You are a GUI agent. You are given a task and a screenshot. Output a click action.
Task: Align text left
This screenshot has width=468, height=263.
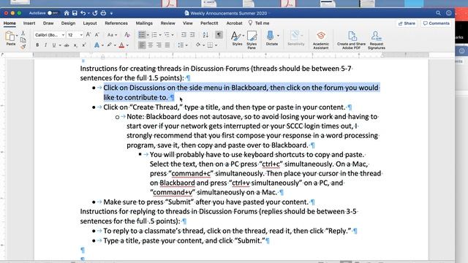[142, 45]
